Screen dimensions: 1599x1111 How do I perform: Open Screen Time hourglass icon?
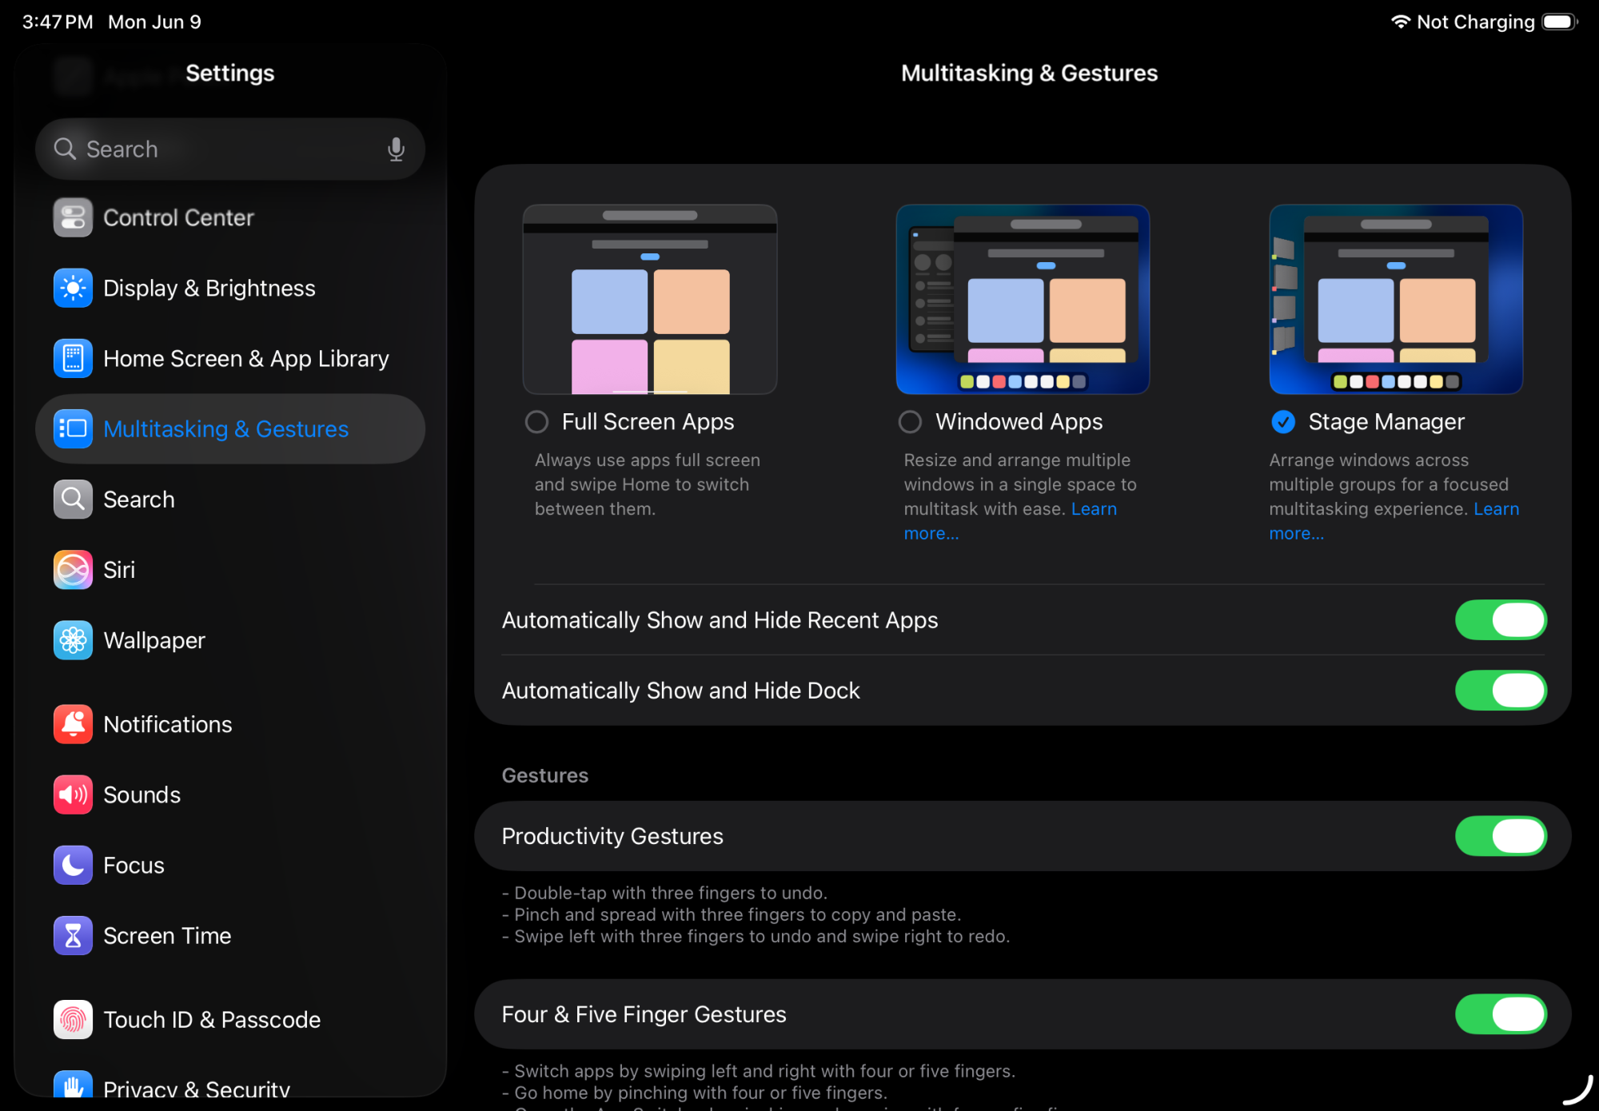(73, 935)
